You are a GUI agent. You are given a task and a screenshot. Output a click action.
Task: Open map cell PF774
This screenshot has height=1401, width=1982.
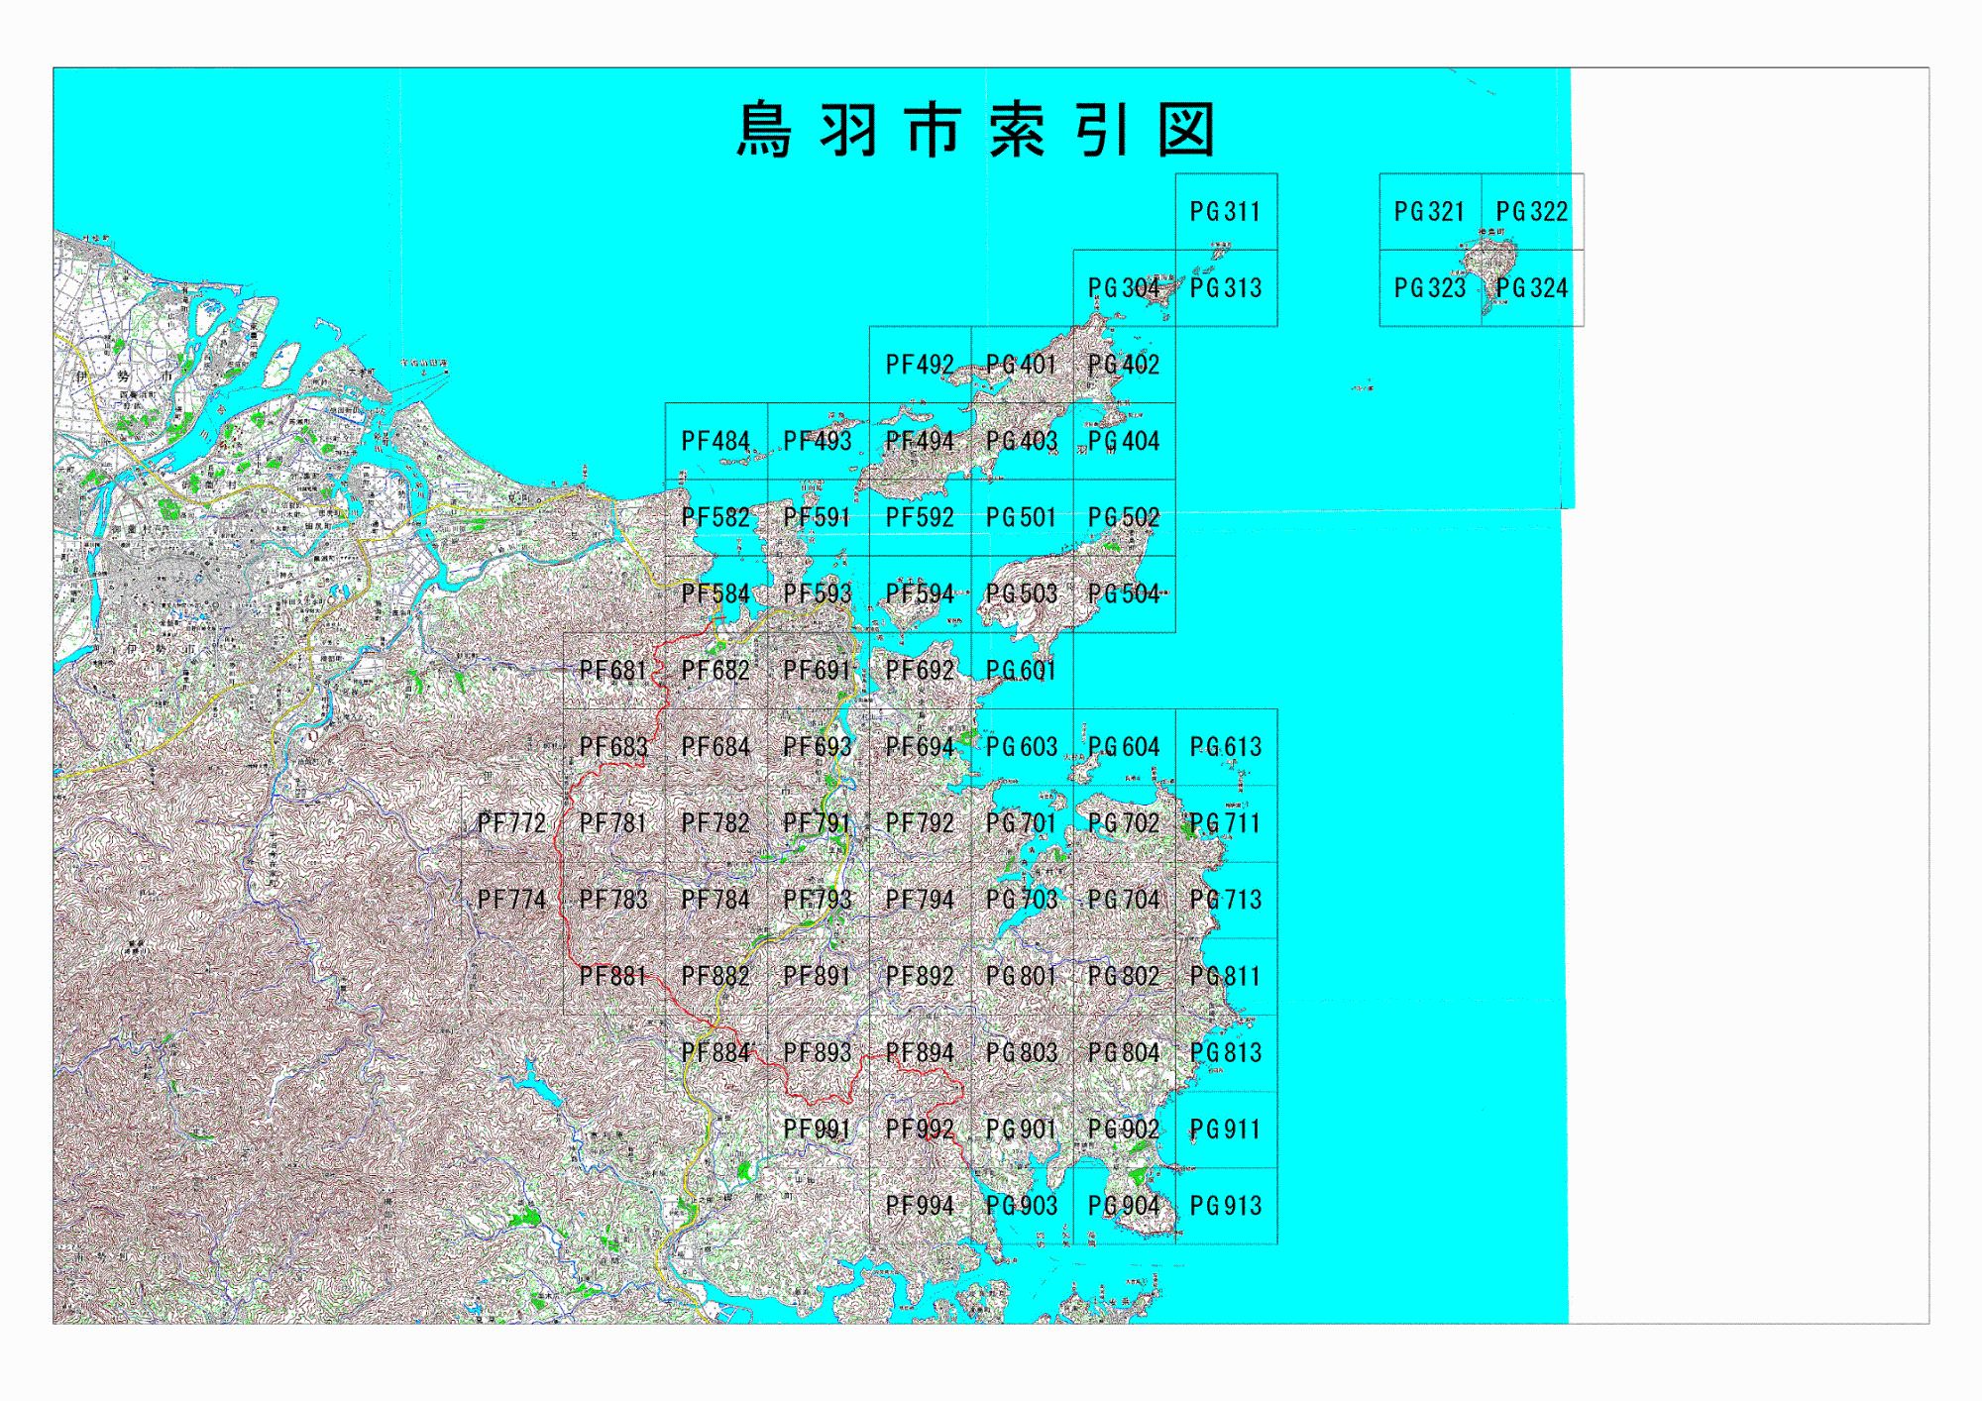coord(511,900)
